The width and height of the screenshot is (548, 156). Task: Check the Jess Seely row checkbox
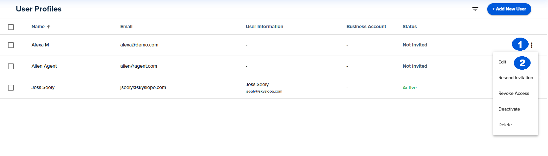tap(11, 88)
